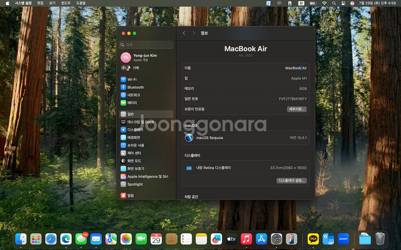Open the 보기 menu
Viewport: 401px width, 250px height.
(x=52, y=3)
